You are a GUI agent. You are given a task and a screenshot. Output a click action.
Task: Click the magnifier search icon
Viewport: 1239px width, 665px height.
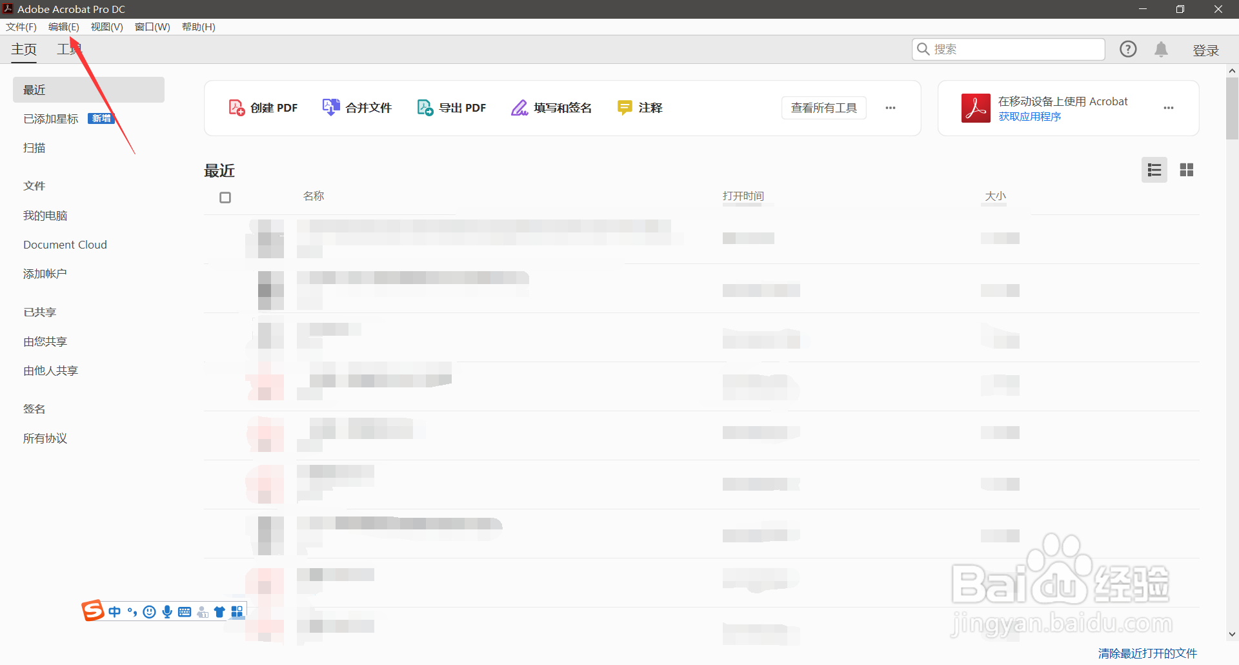(x=923, y=49)
